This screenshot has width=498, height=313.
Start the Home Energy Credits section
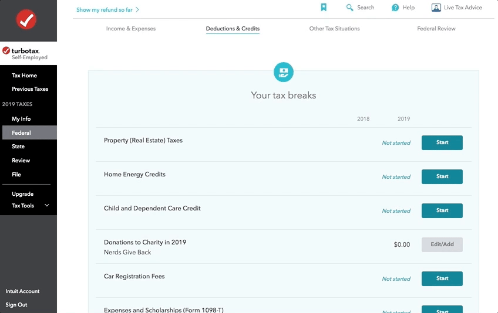tap(442, 176)
